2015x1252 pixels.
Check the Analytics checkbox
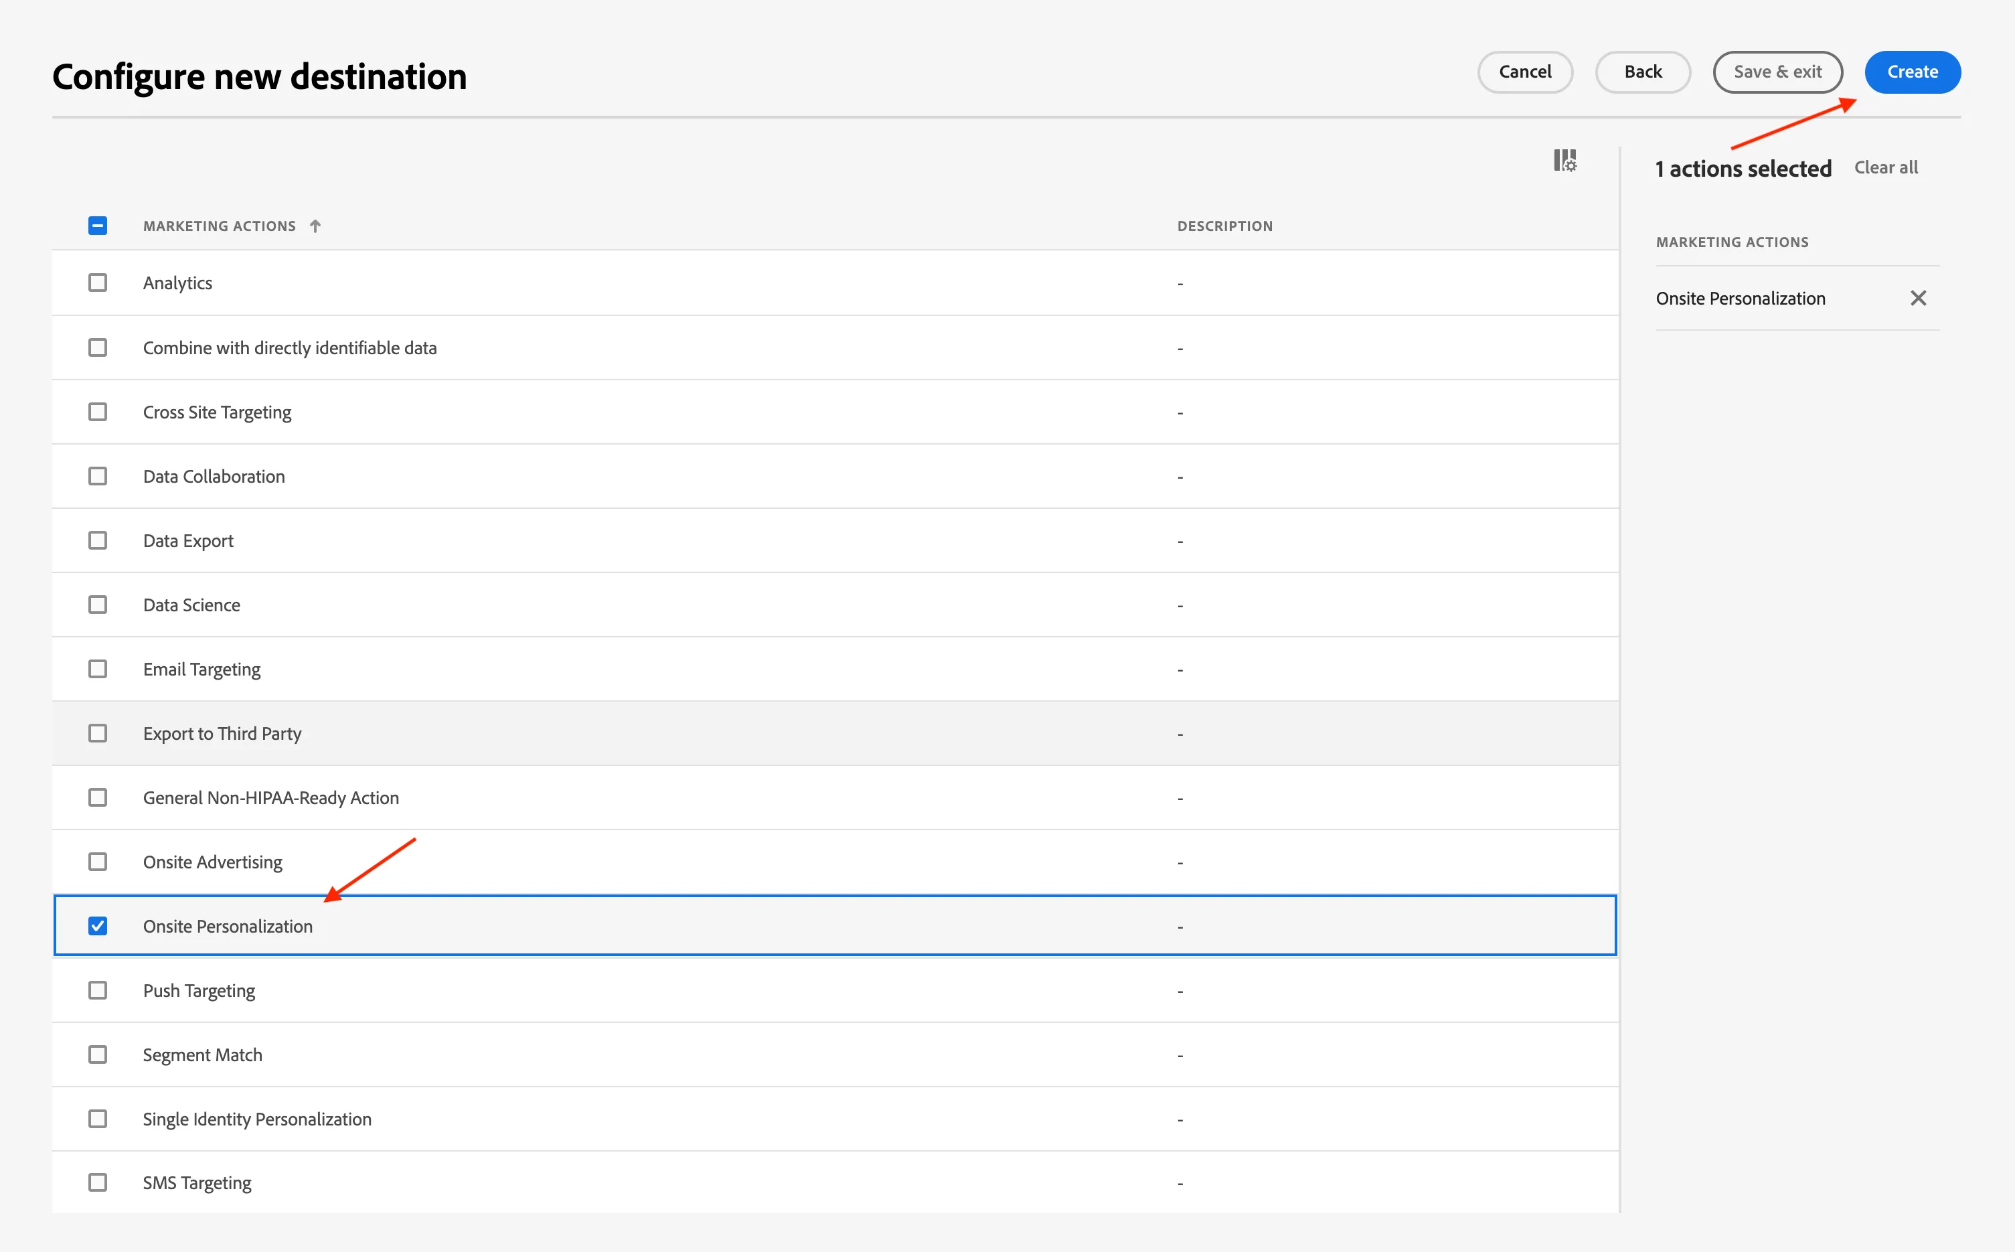tap(98, 283)
